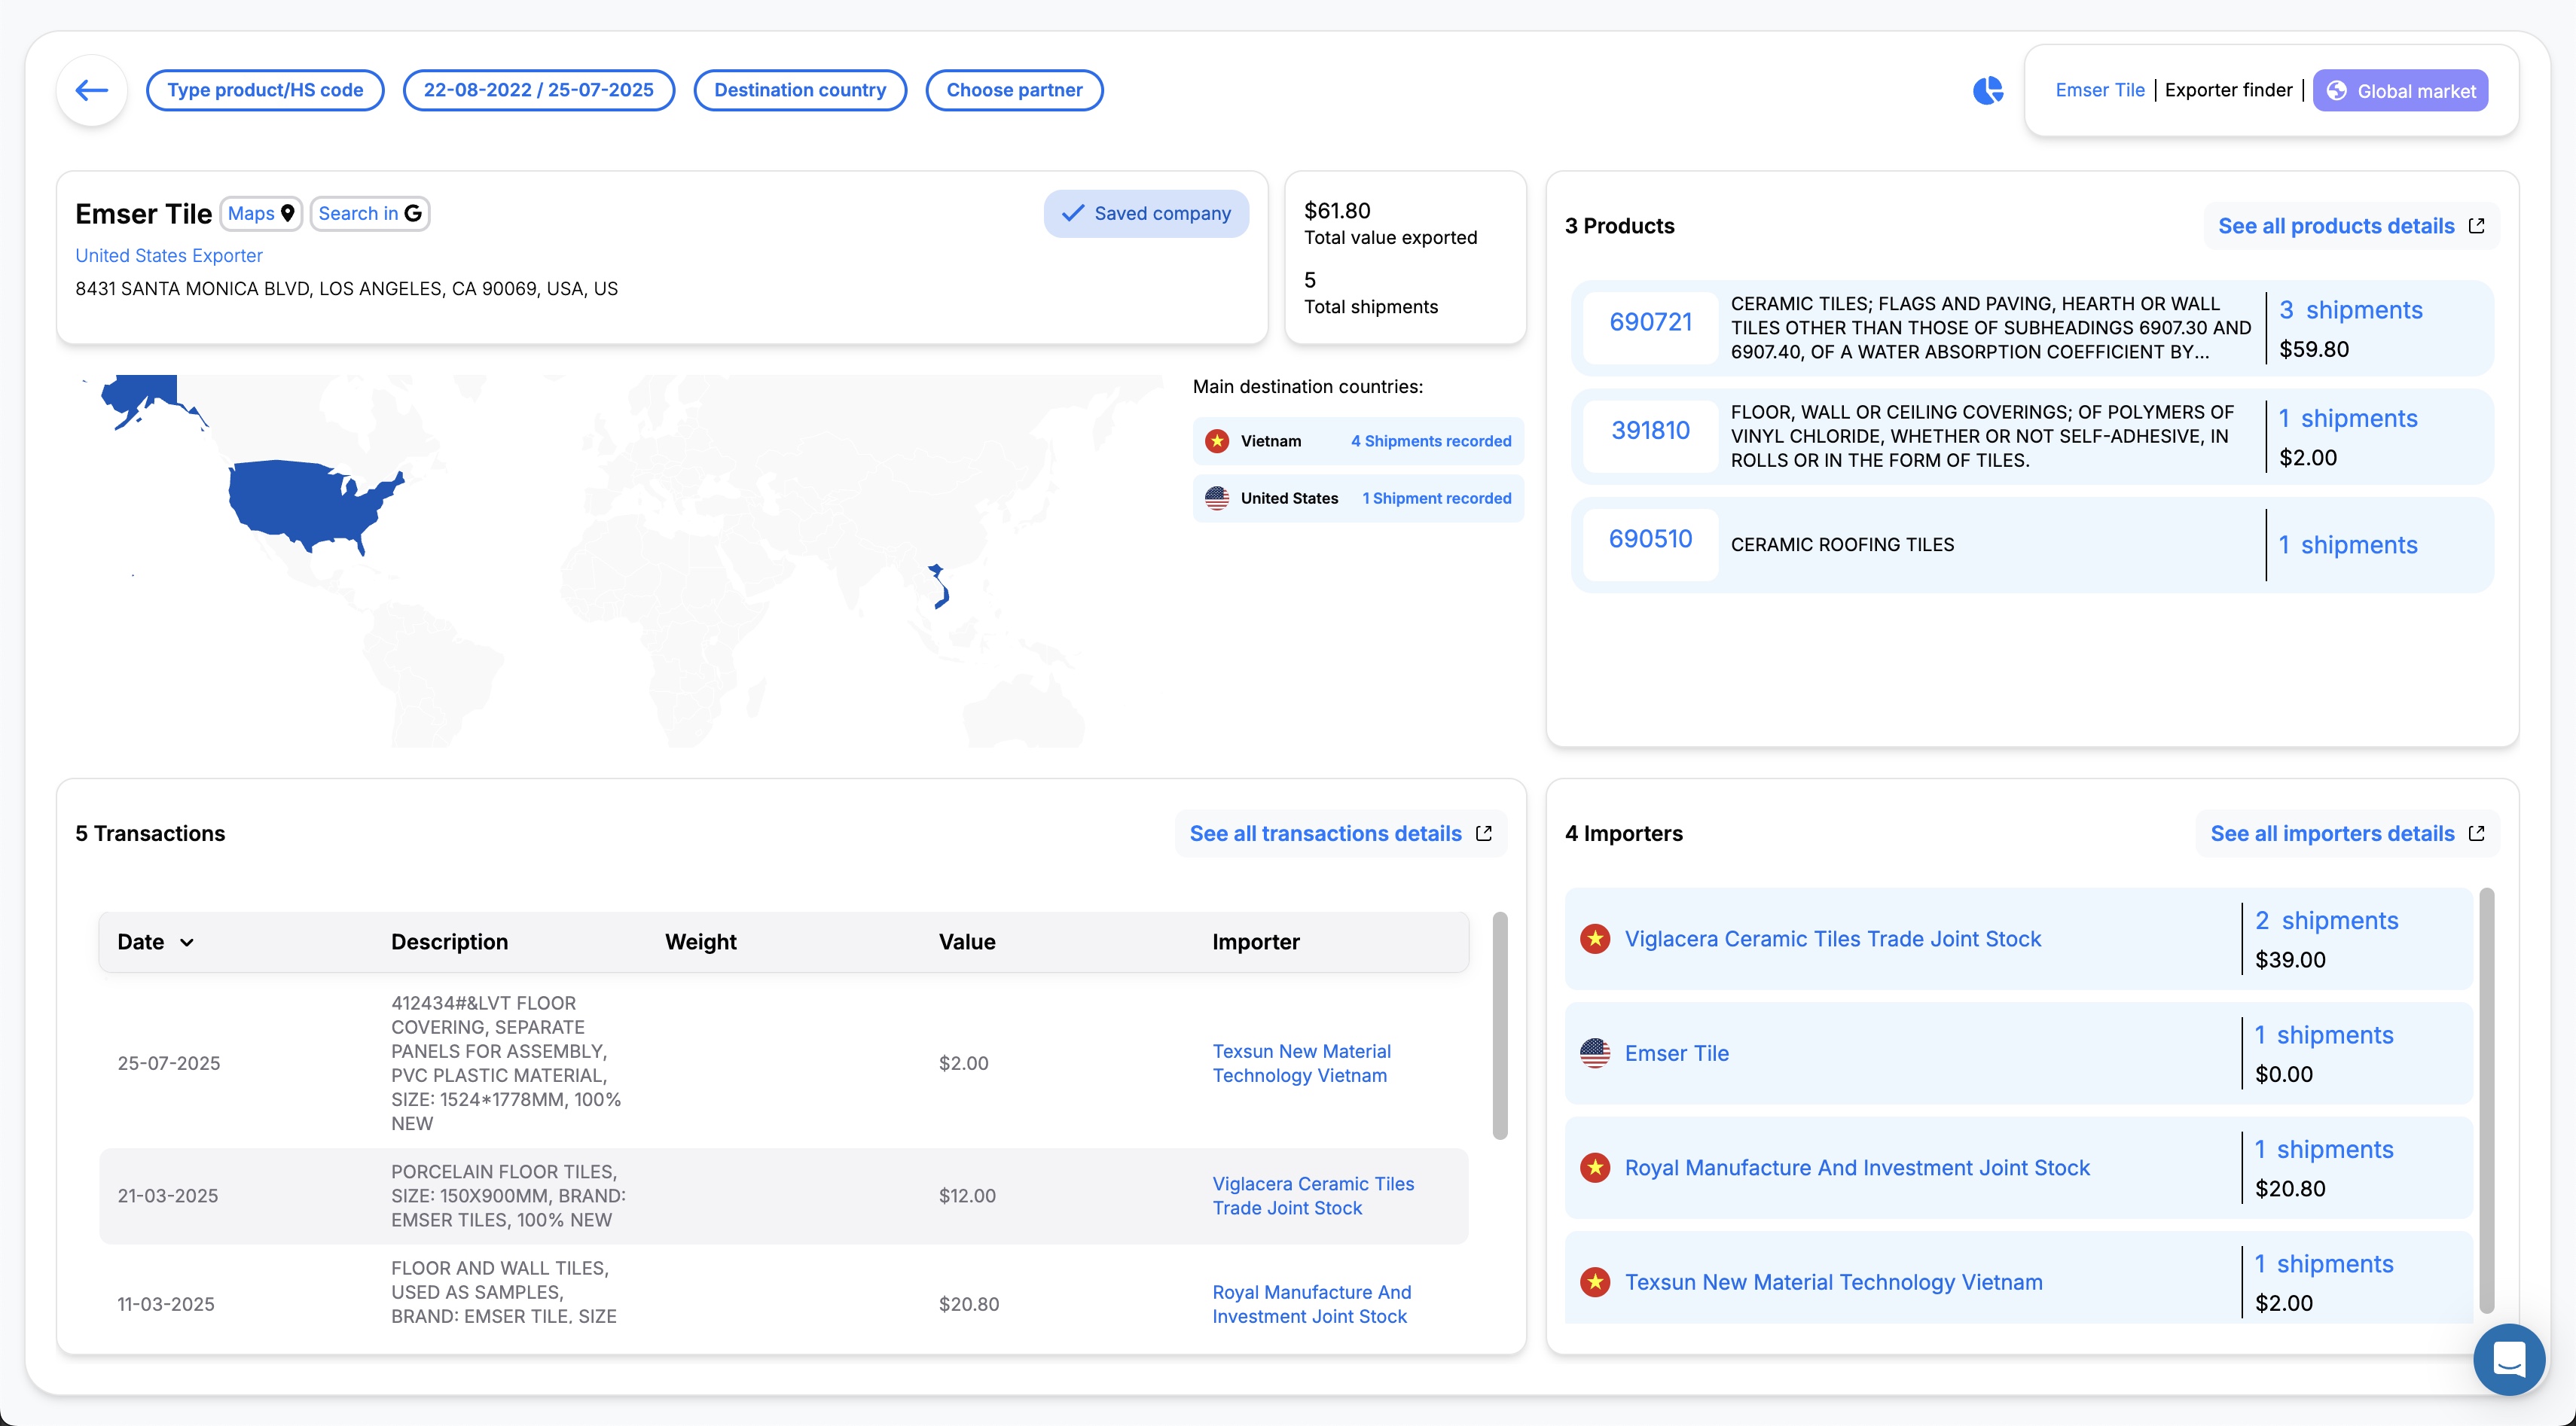
Task: Open the Choose partner filter
Action: pos(1014,91)
